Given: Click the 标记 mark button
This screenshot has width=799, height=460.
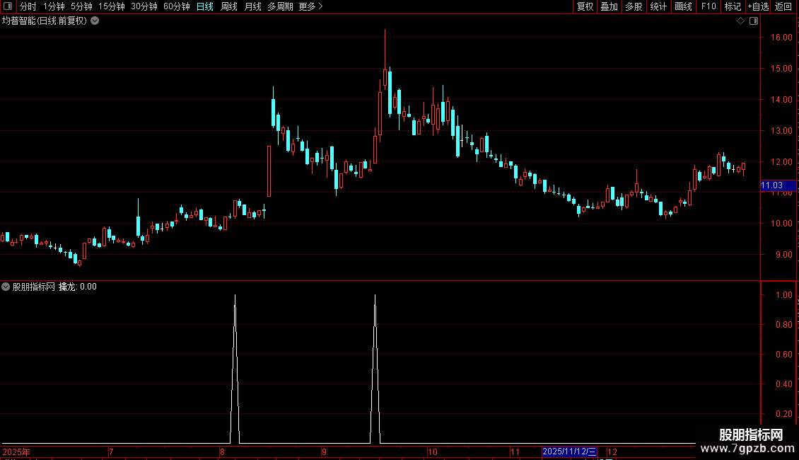Looking at the screenshot, I should pyautogui.click(x=733, y=6).
